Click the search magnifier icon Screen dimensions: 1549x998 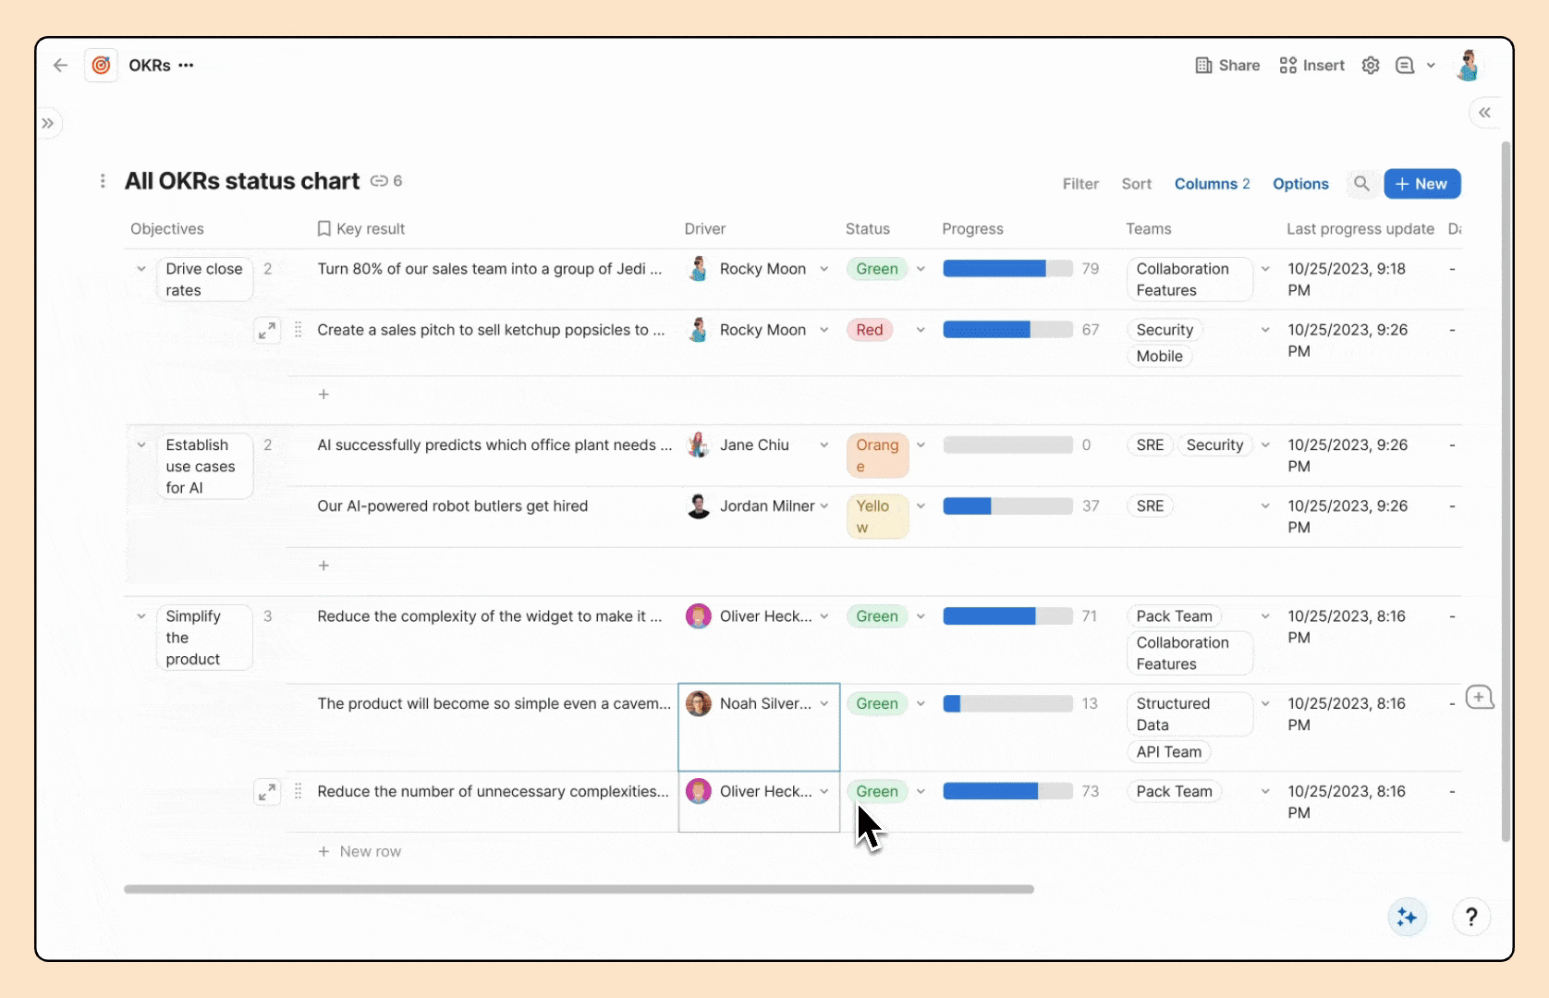(1361, 184)
